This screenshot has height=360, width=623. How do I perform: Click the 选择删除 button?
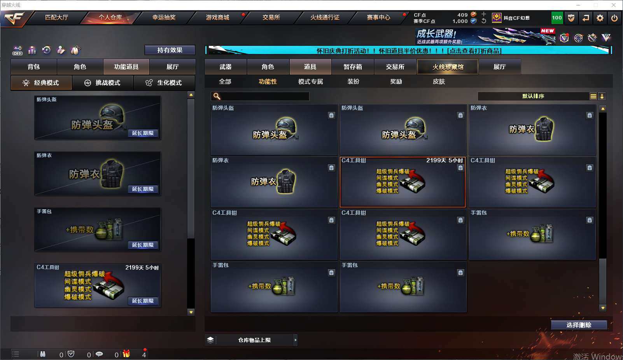579,325
